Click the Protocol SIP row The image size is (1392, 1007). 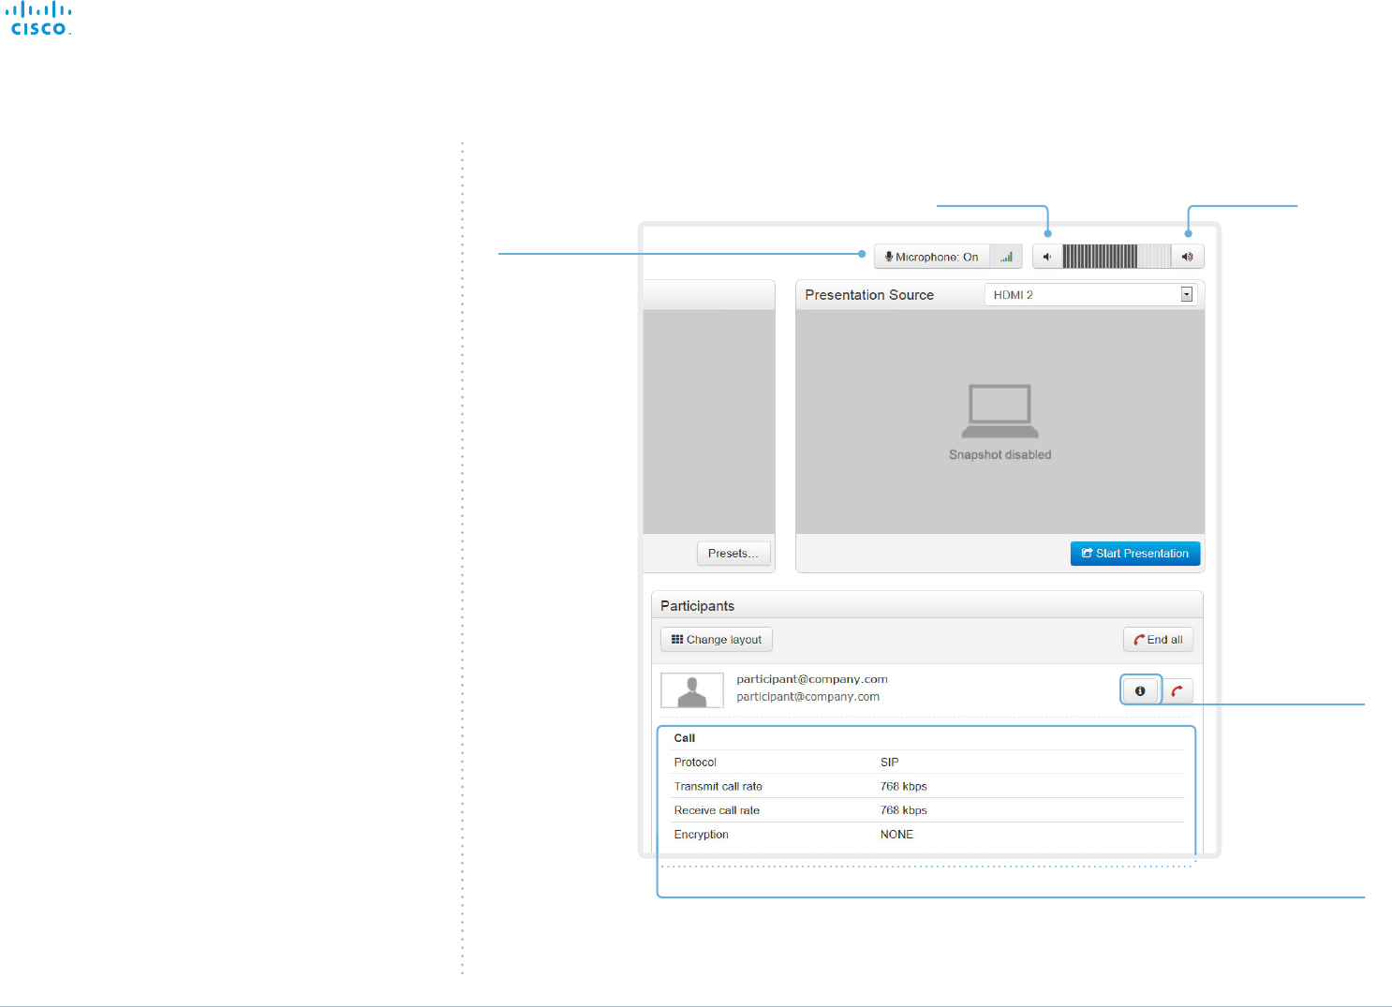click(927, 763)
